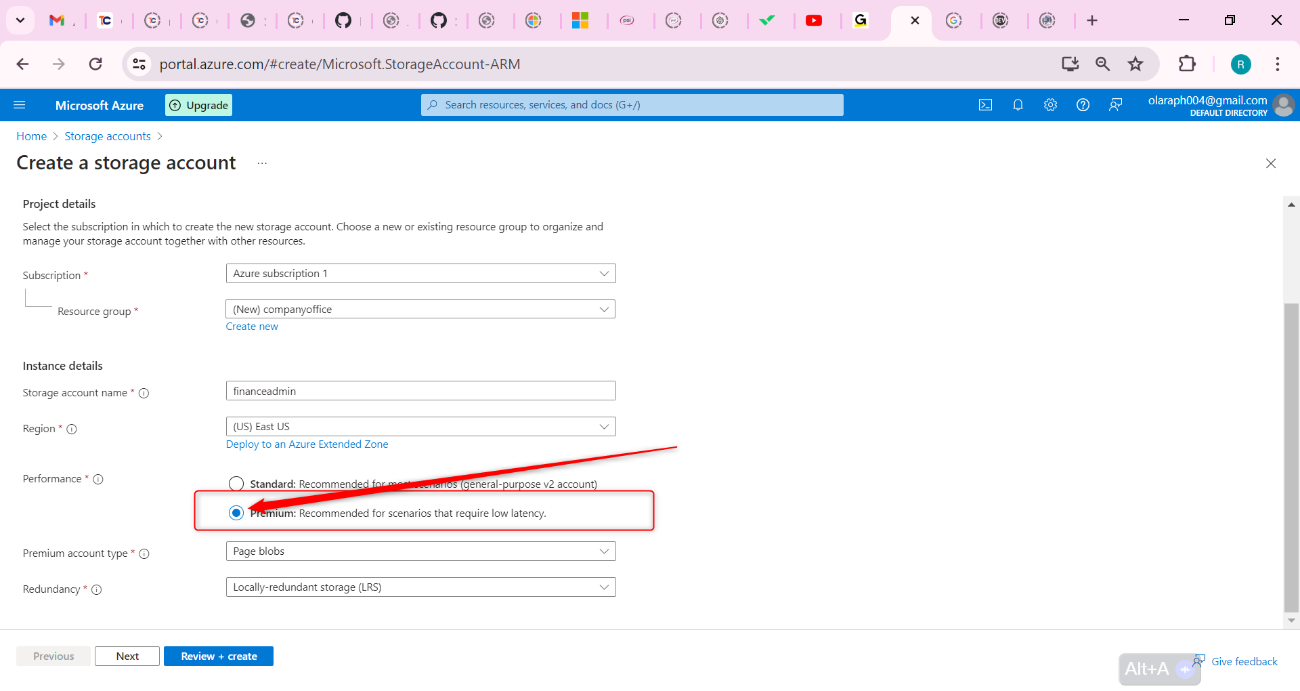The image size is (1300, 691).
Task: Click the Upgrade button
Action: click(199, 105)
